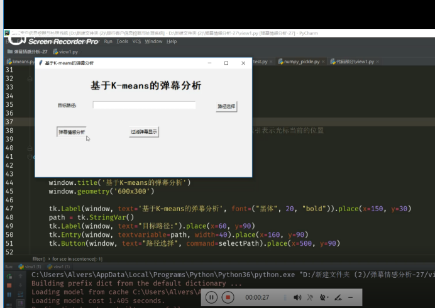Click the down arrow in Run console

coord(21,285)
